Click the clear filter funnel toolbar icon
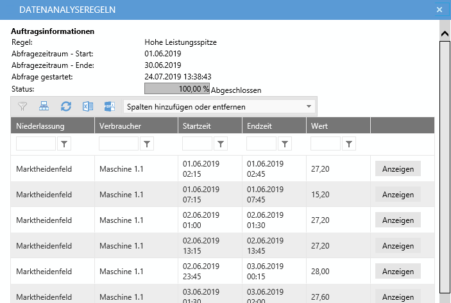 (22, 106)
